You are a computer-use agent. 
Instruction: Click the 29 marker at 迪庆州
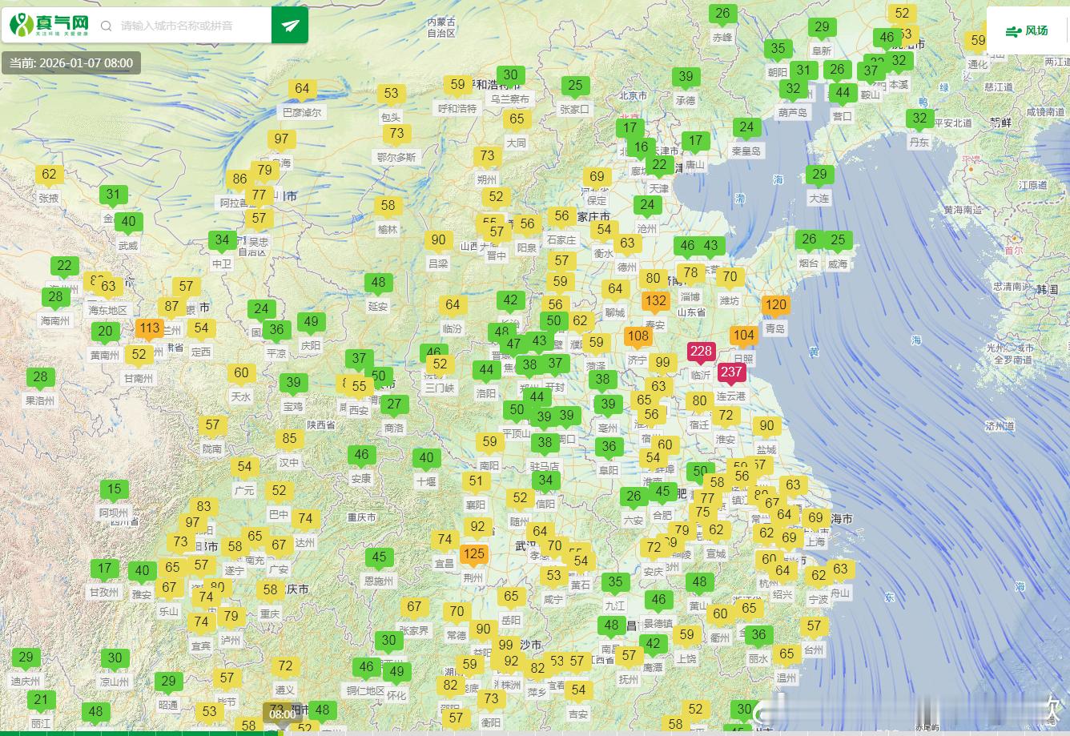tap(26, 658)
